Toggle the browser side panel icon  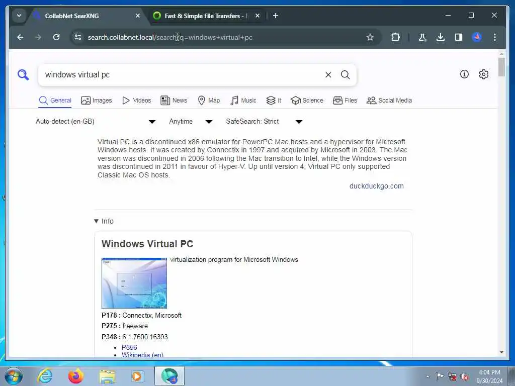(x=459, y=37)
